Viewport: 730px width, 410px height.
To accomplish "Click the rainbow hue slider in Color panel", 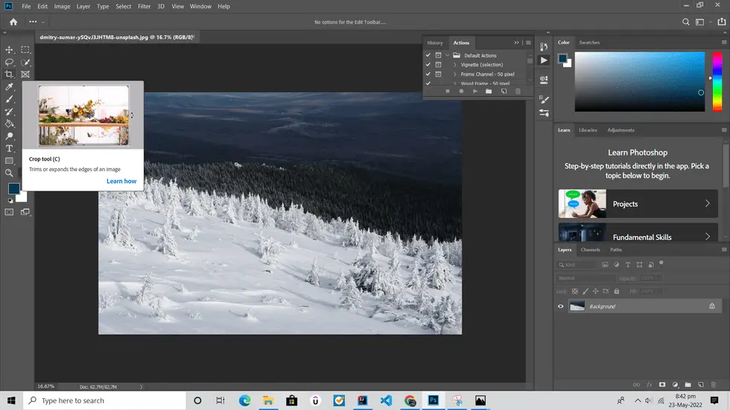I will [717, 82].
